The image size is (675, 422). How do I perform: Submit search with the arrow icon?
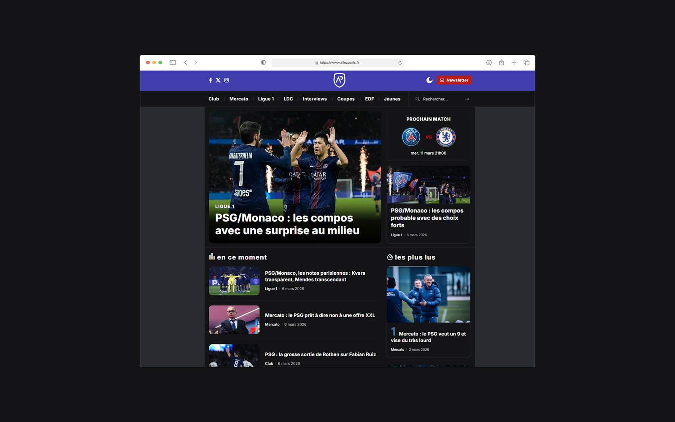[467, 99]
